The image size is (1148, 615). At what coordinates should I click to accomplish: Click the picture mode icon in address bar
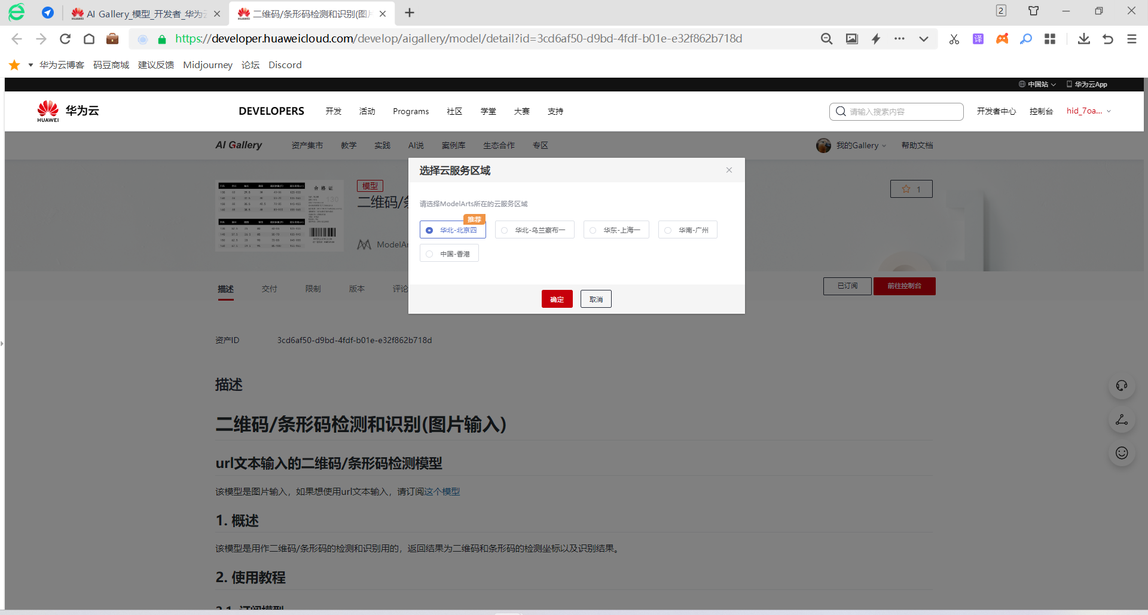(x=852, y=39)
